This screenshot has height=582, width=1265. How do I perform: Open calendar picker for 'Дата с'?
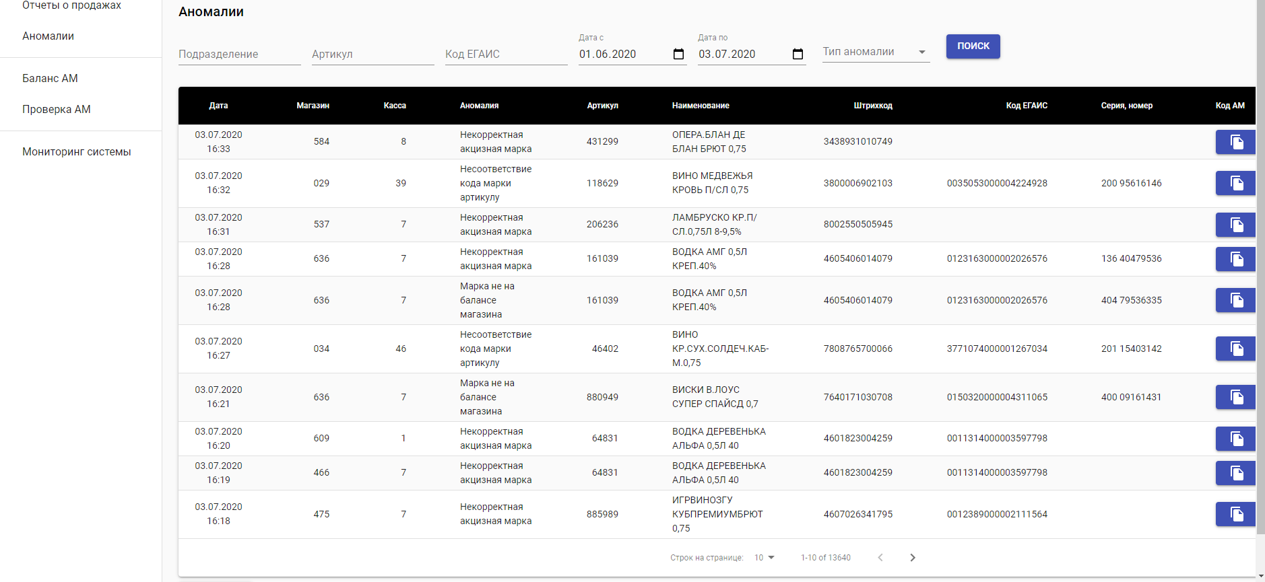click(678, 54)
